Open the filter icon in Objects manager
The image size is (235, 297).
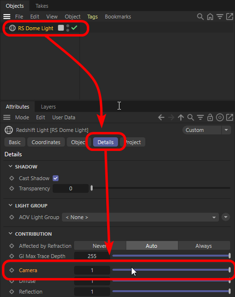point(220,17)
